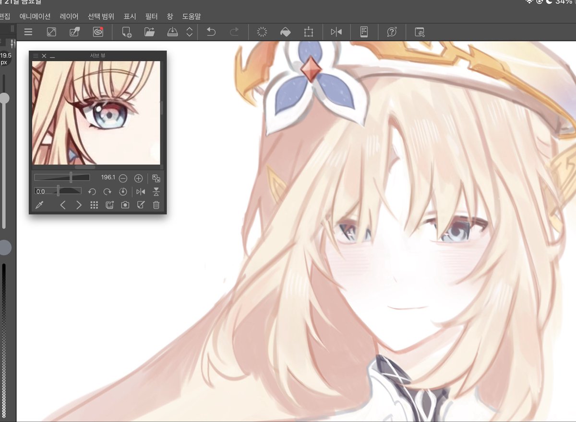Click the opacity slider in left bar

click(x=4, y=341)
